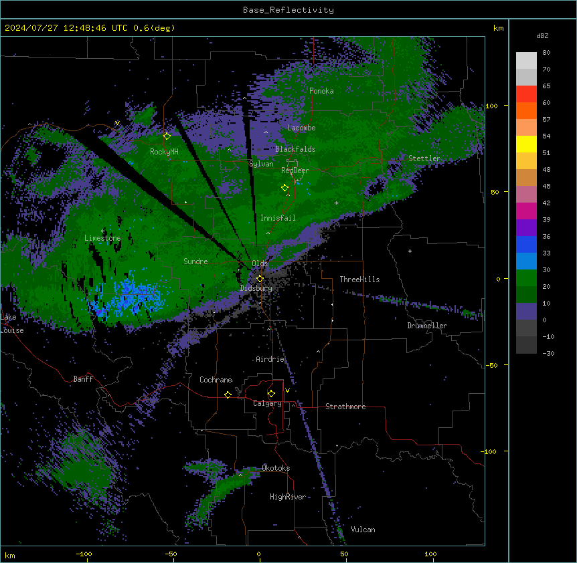Click the yellow diamond marker above Calgary label
577x563 pixels.
pyautogui.click(x=271, y=394)
